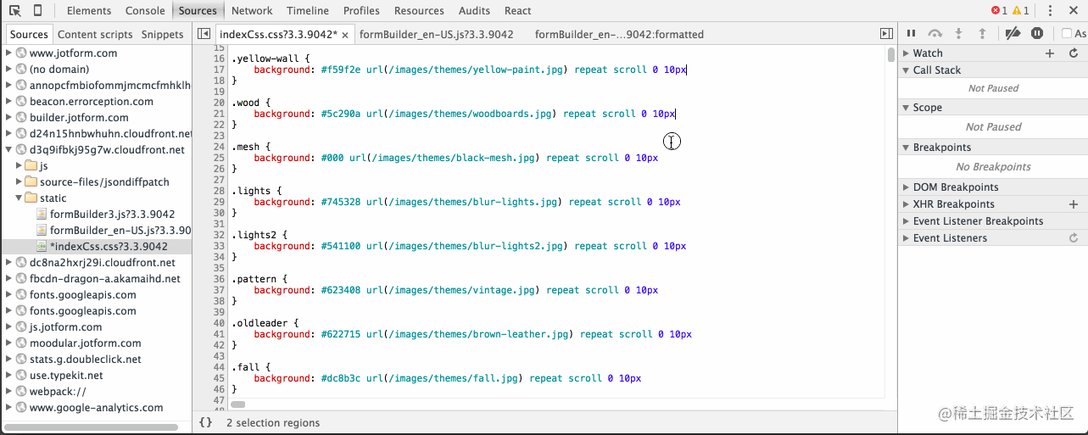Click the vertical scrollbar of the code editor

click(x=890, y=55)
